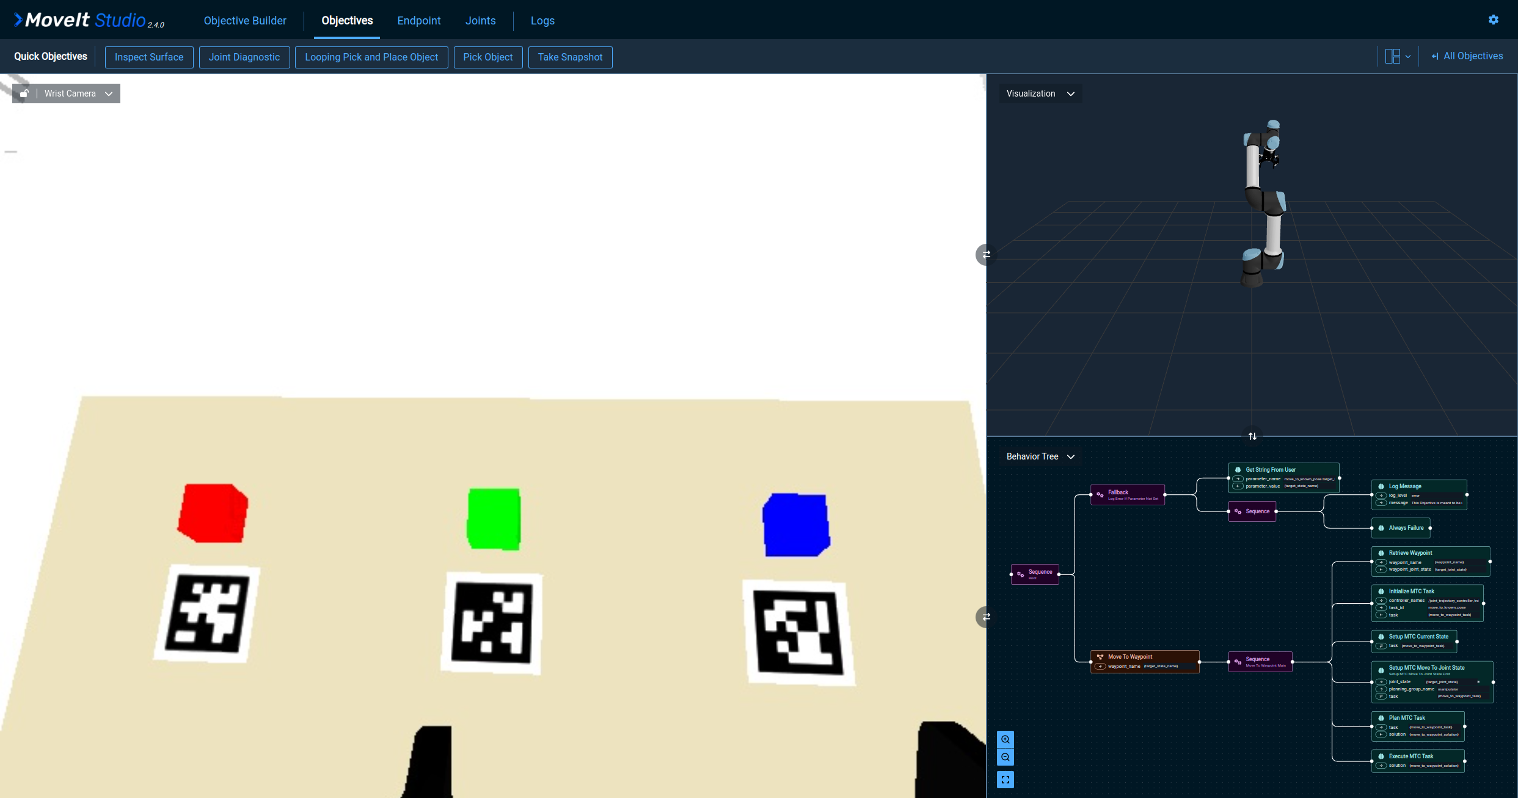1518x798 pixels.
Task: Click the blue cube in camera view
Action: [796, 525]
